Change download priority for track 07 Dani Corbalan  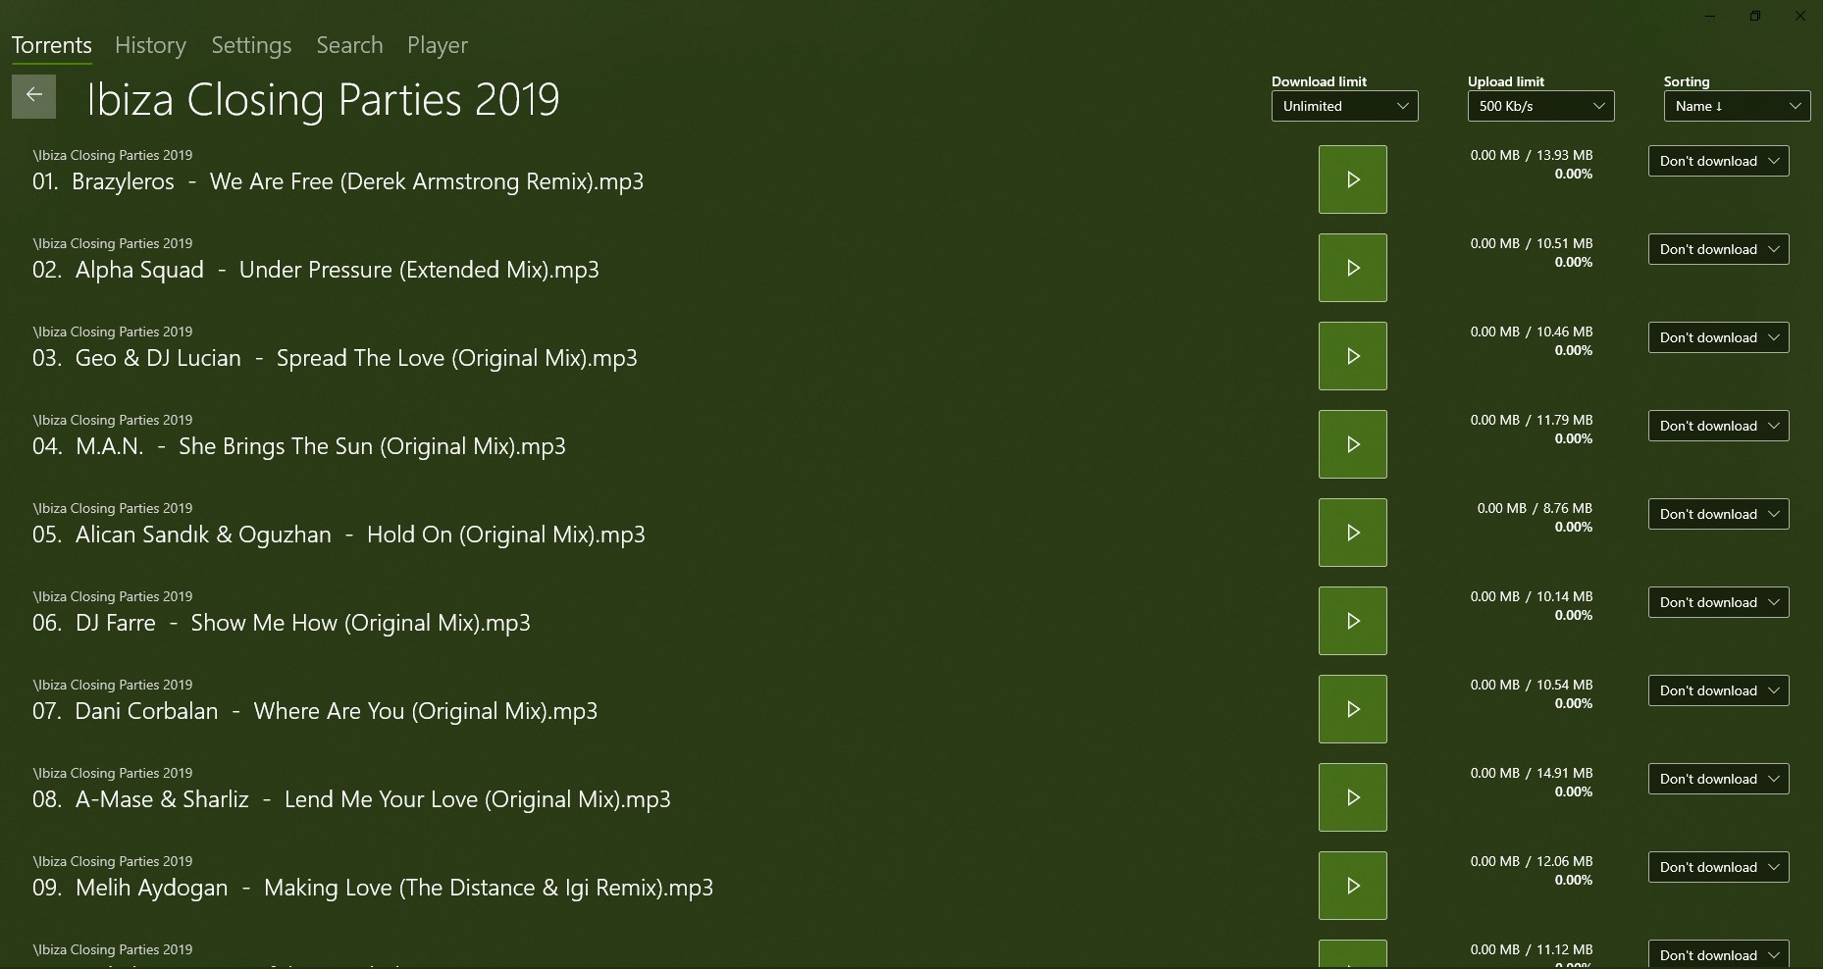coord(1718,690)
